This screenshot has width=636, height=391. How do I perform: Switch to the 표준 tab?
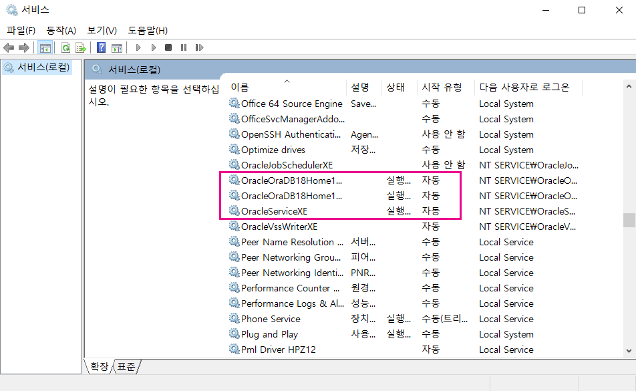click(x=126, y=367)
